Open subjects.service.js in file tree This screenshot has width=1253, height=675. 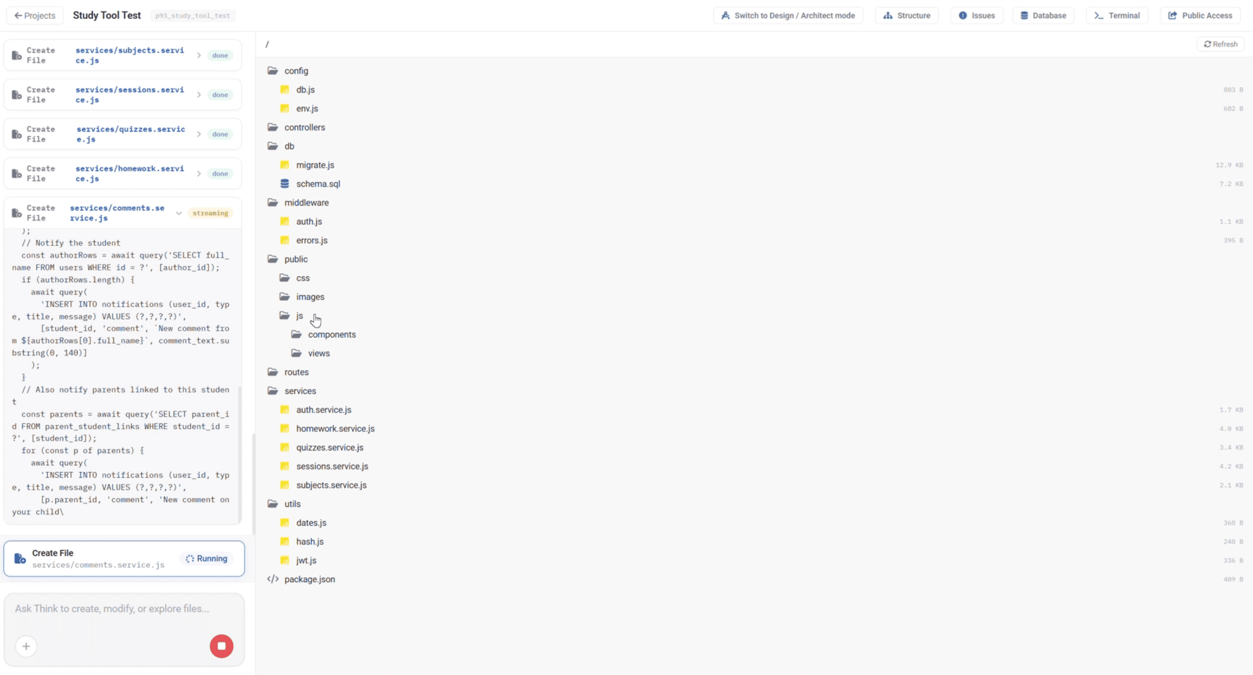click(x=331, y=485)
